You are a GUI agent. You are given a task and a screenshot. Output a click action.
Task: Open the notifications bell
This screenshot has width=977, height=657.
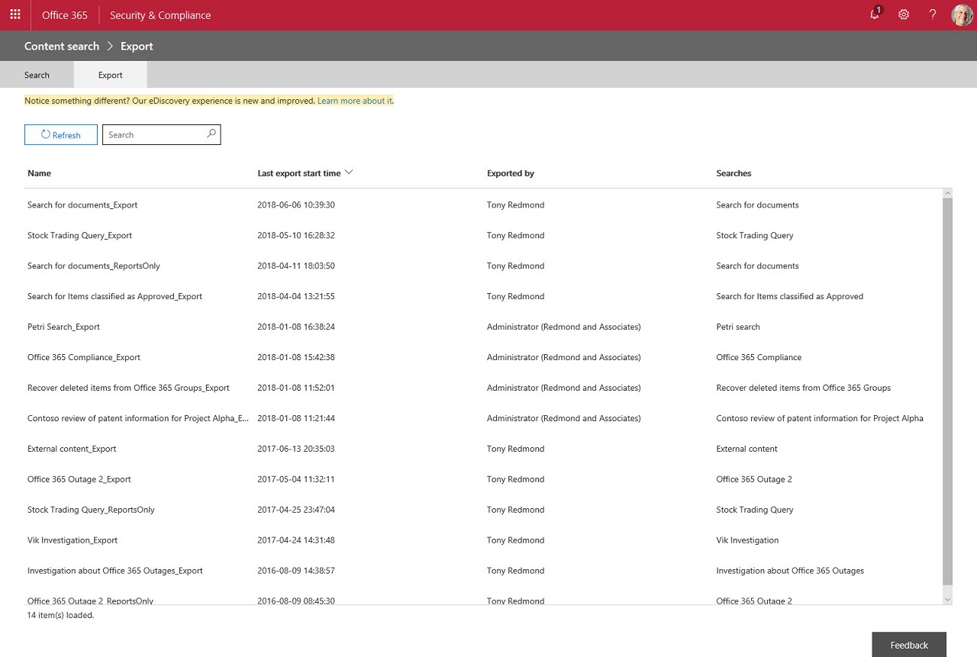875,14
